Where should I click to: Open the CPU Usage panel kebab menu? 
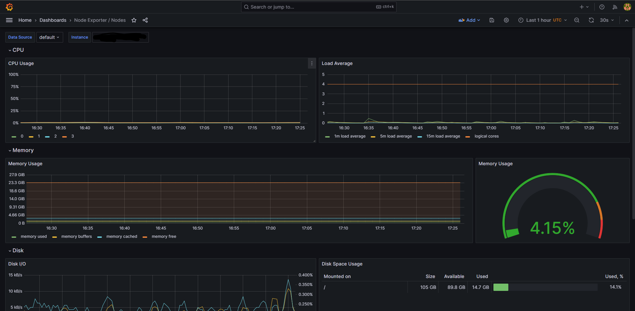pyautogui.click(x=311, y=63)
